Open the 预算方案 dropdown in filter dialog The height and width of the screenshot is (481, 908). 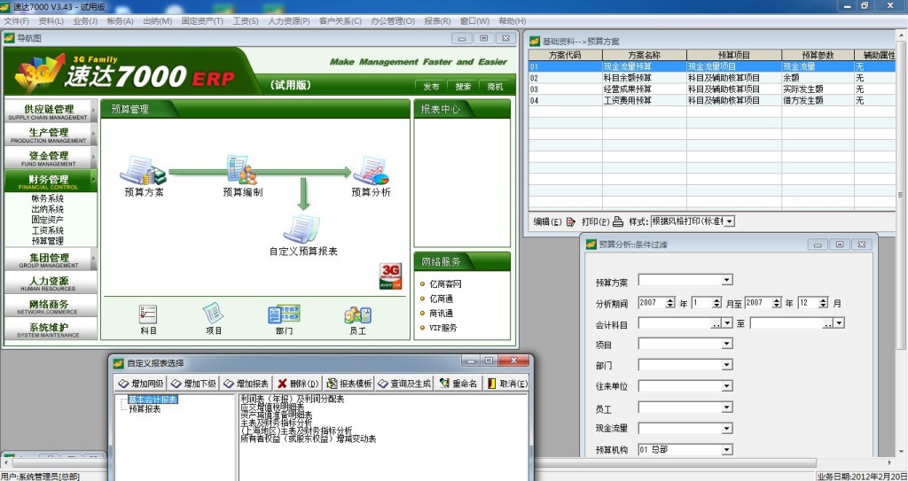click(727, 280)
